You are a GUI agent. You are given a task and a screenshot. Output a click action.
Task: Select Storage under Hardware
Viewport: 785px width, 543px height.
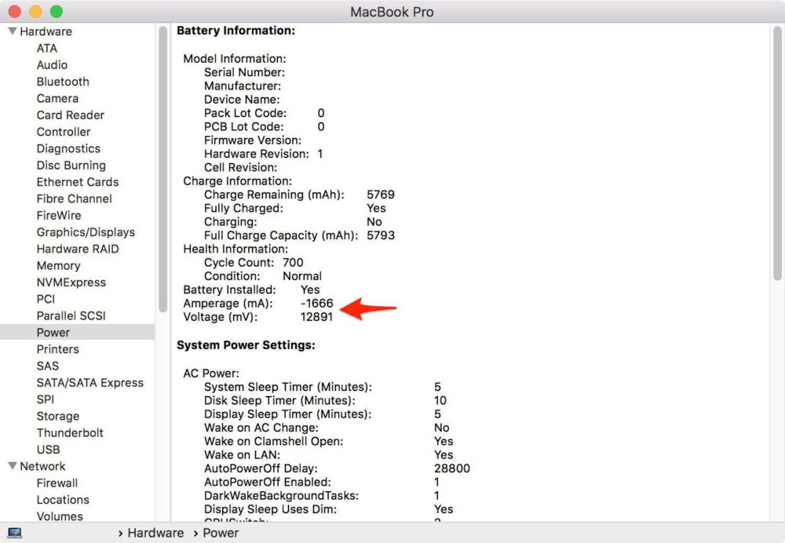(57, 417)
